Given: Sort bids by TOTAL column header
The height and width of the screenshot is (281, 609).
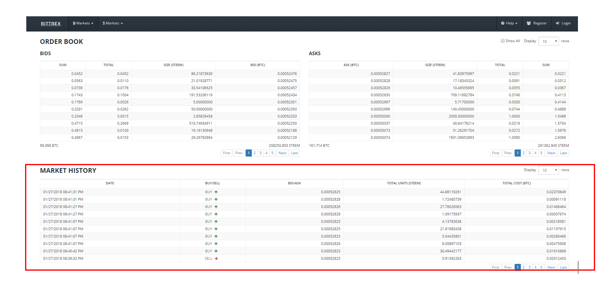Looking at the screenshot, I should (109, 65).
